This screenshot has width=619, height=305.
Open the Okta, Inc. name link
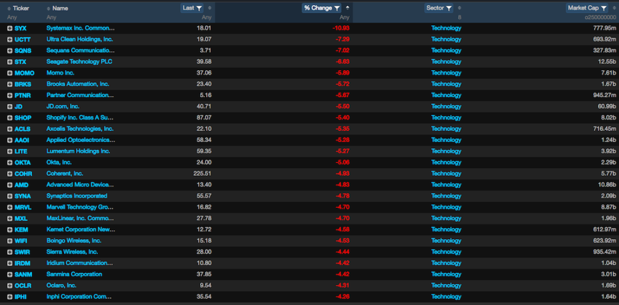click(59, 162)
